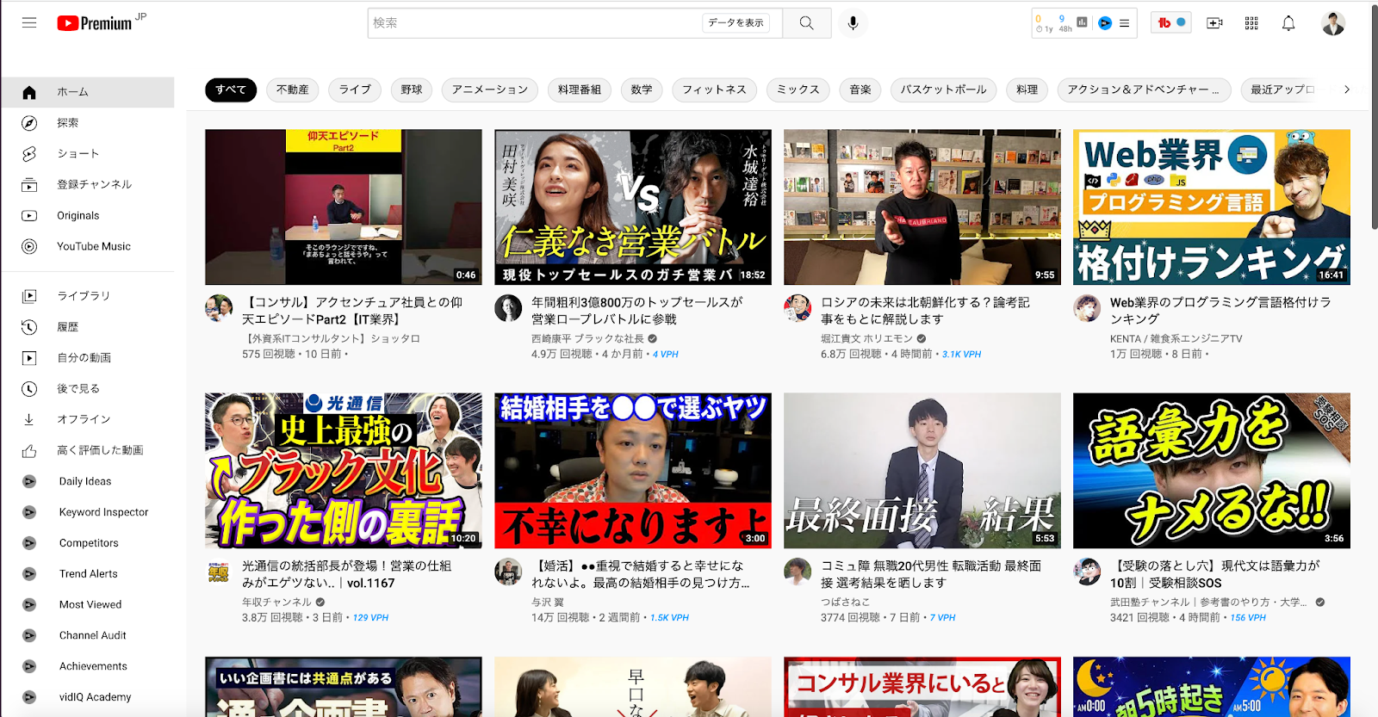
Task: Select the すべて filter chip
Action: click(231, 90)
